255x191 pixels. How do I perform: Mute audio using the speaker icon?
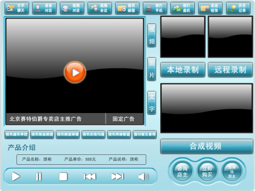click(143, 177)
